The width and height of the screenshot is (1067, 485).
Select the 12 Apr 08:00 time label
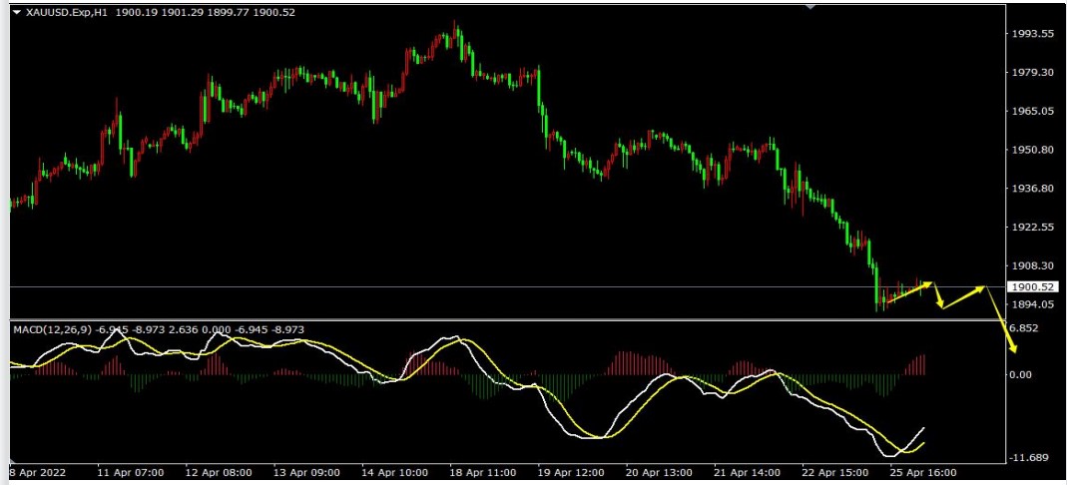(x=219, y=472)
